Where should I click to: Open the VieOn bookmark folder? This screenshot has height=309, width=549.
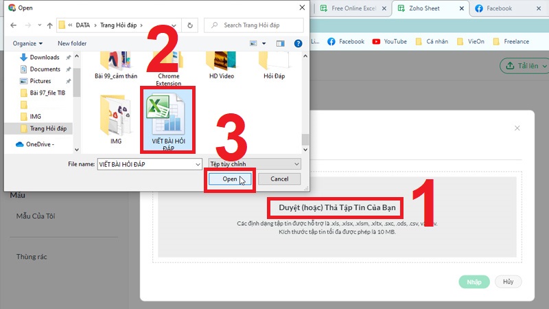tap(471, 41)
